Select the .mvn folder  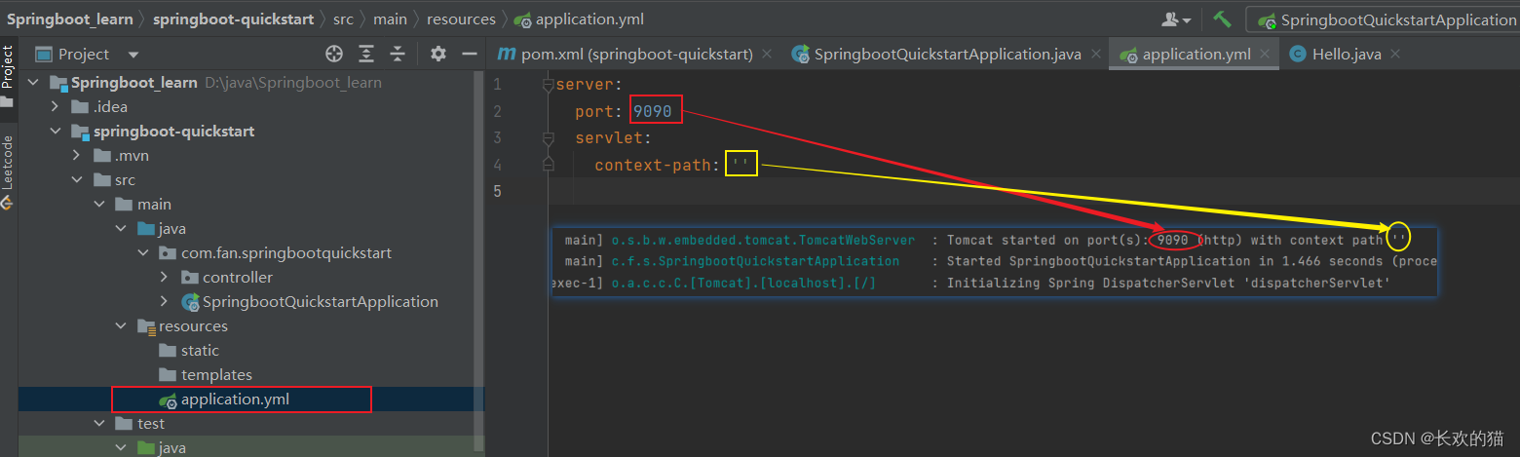[132, 156]
